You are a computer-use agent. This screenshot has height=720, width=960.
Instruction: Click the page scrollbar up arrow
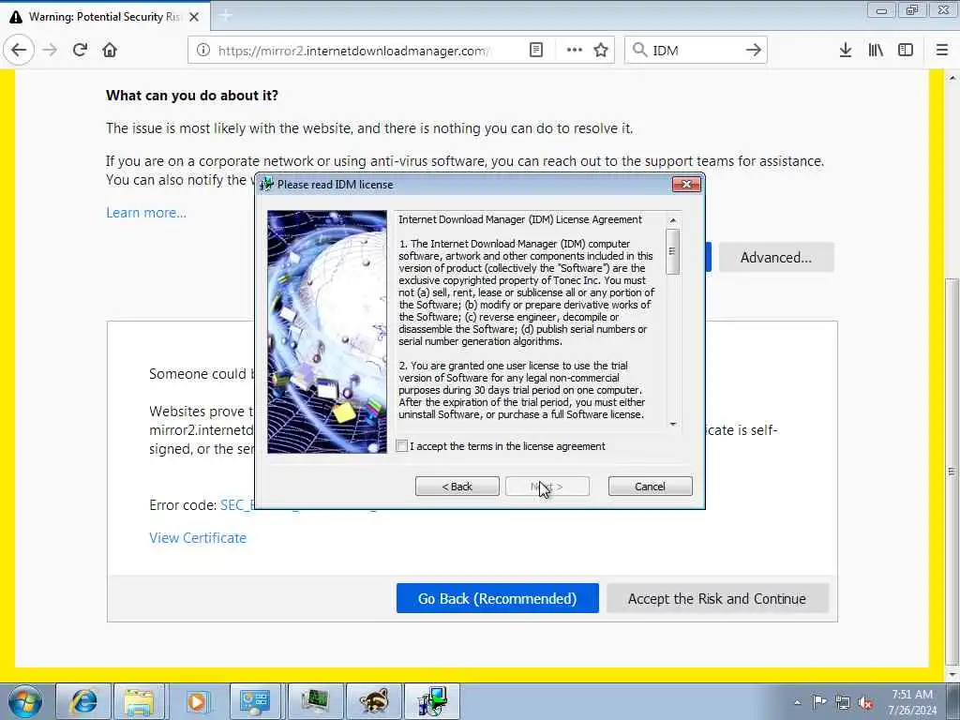tap(952, 78)
